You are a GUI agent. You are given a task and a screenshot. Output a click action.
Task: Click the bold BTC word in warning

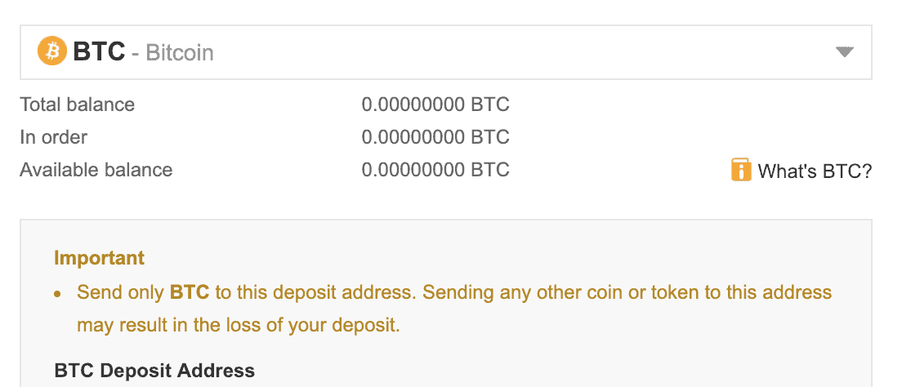pyautogui.click(x=190, y=292)
